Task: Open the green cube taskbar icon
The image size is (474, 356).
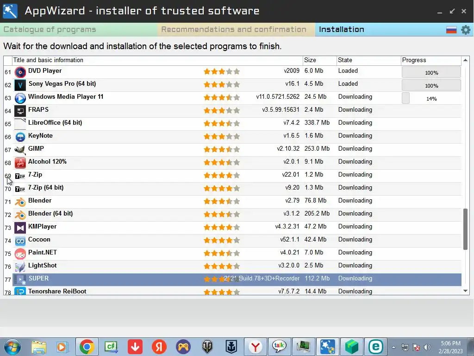Action: pyautogui.click(x=352, y=347)
